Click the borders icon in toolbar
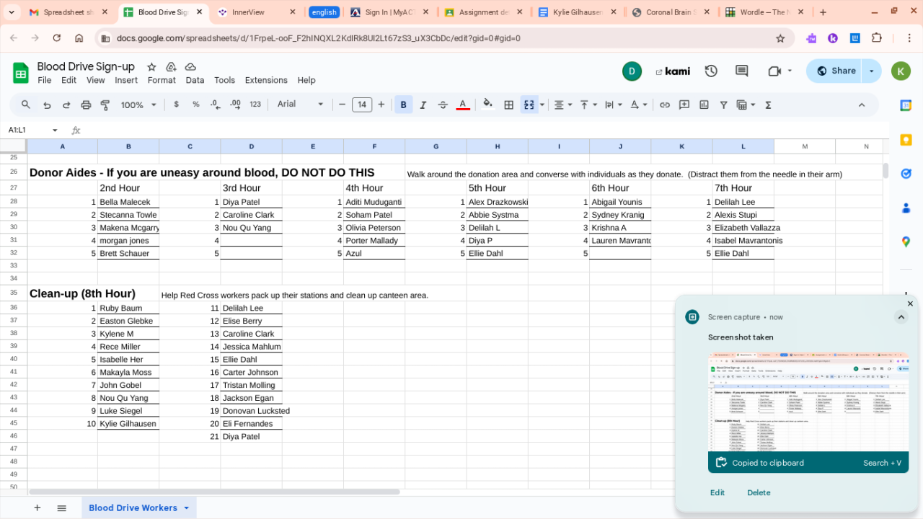923x519 pixels. coord(508,105)
